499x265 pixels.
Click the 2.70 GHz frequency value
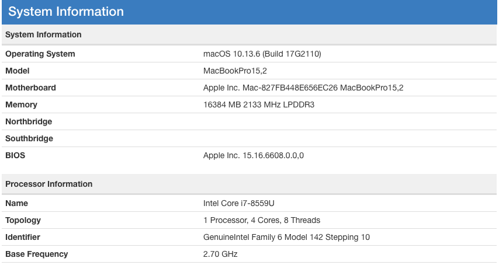tap(220, 254)
